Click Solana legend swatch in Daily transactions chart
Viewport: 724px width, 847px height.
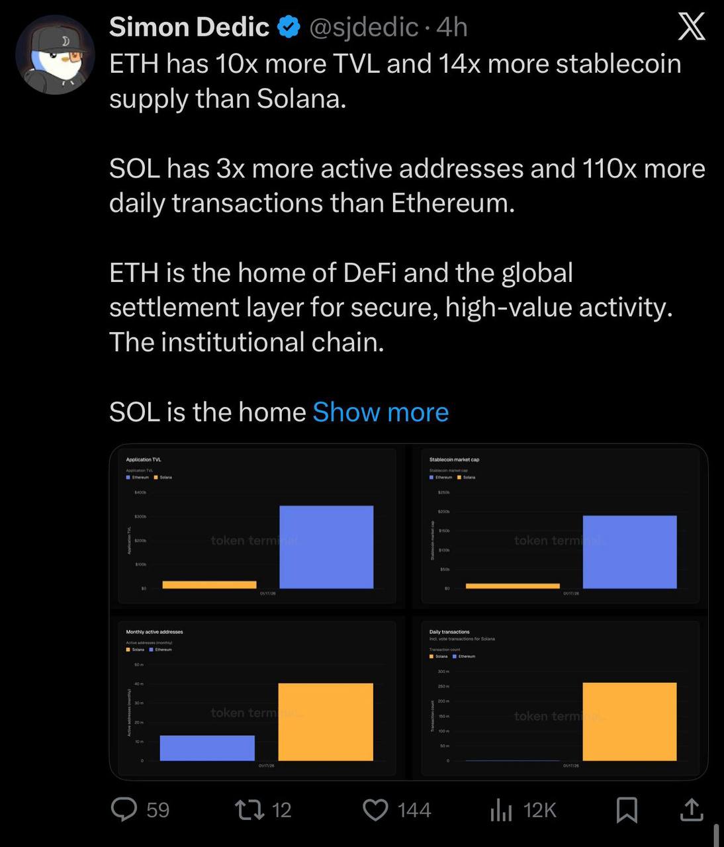(x=431, y=656)
